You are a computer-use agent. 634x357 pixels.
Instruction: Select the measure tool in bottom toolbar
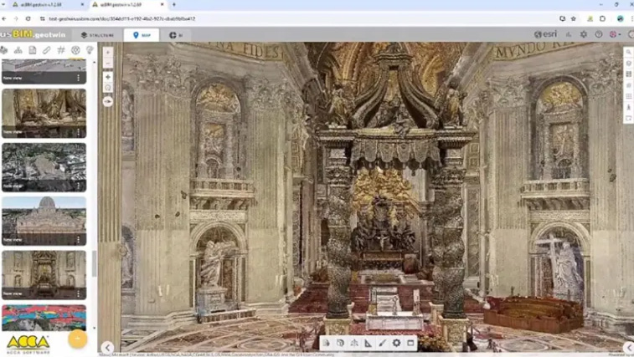click(x=369, y=343)
